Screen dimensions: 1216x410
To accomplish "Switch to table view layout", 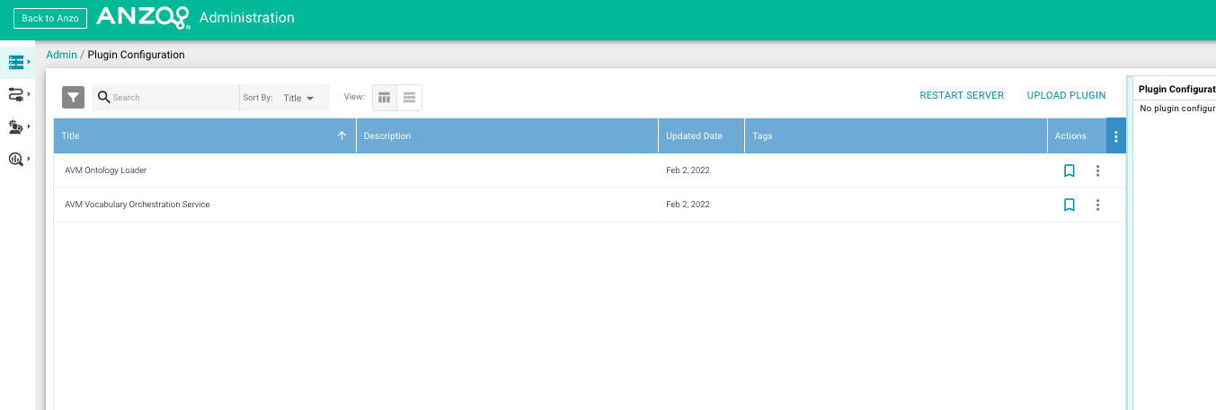I will (x=385, y=98).
